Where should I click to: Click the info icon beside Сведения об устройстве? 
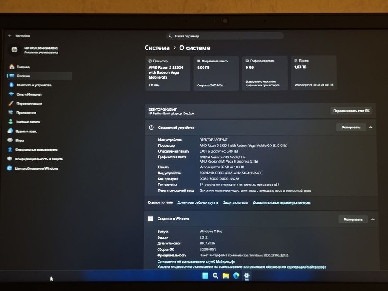[151, 128]
